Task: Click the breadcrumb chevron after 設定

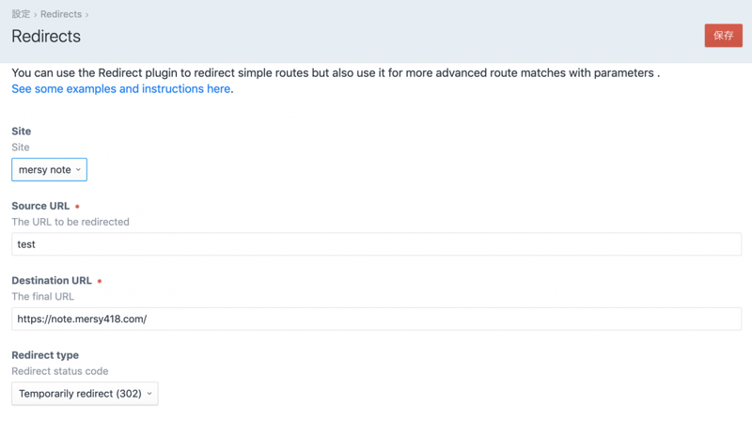Action: pos(36,15)
